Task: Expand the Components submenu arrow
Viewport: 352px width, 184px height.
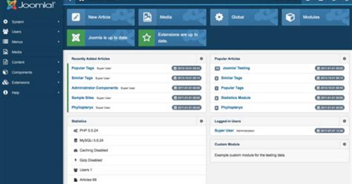Action: tap(59, 72)
